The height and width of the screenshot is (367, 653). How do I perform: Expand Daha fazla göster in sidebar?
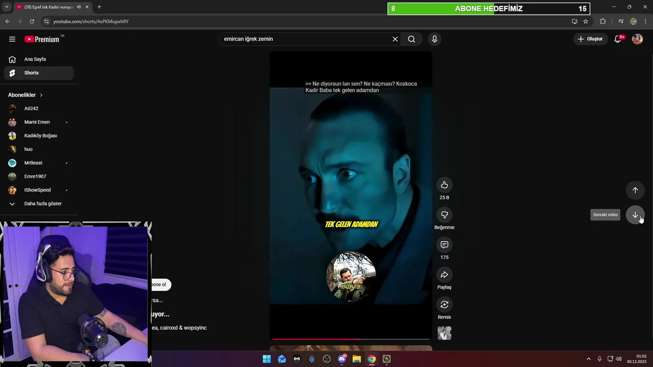39,204
